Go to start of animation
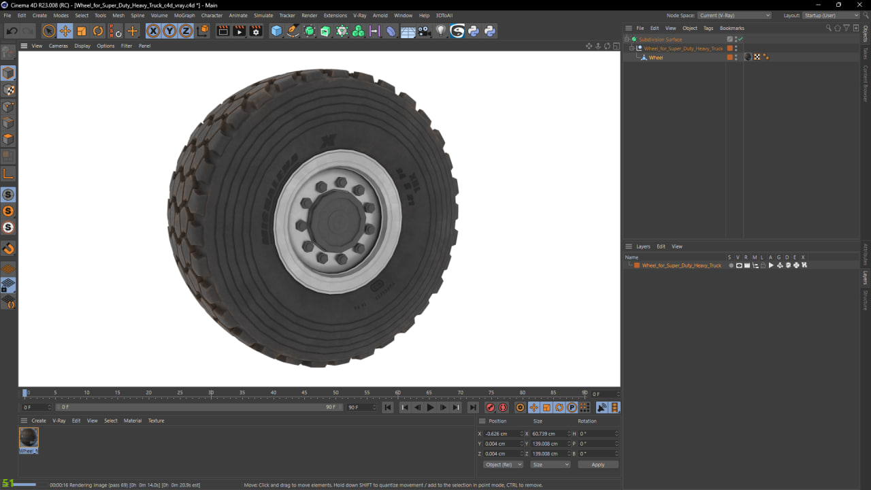This screenshot has width=871, height=490. pyautogui.click(x=388, y=408)
